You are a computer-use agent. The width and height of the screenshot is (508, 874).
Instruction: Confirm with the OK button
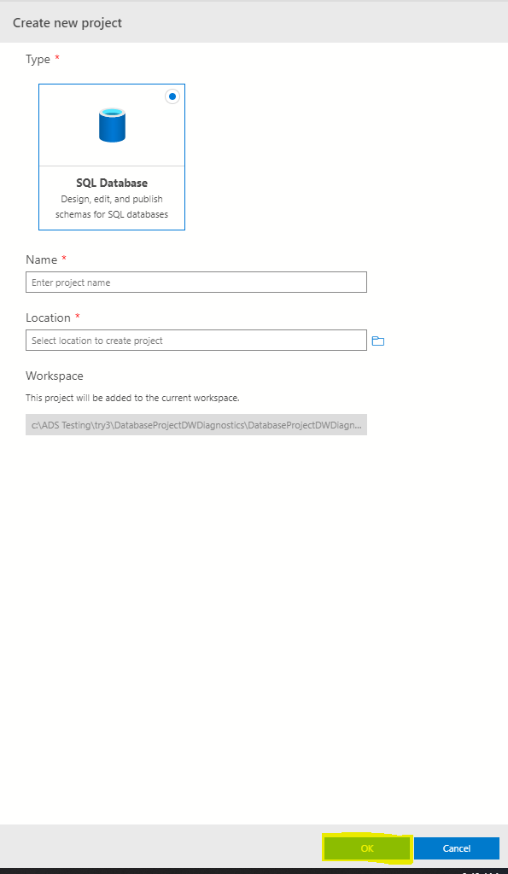tap(367, 848)
